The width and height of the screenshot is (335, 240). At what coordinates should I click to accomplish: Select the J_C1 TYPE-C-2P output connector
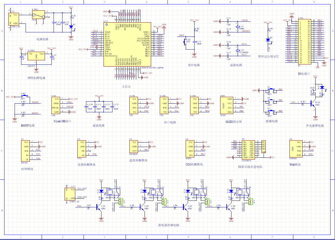70,194
